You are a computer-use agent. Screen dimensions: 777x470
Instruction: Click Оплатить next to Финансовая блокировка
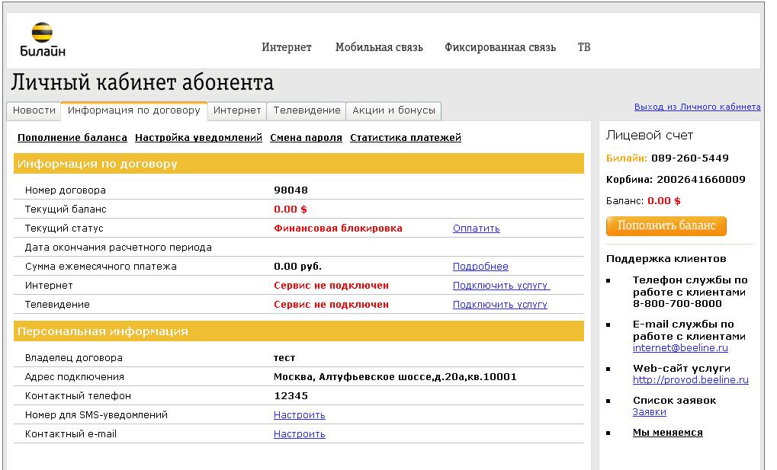pos(477,229)
